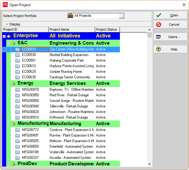Select Sillersville - Refuel Outage

pyautogui.click(x=69, y=106)
